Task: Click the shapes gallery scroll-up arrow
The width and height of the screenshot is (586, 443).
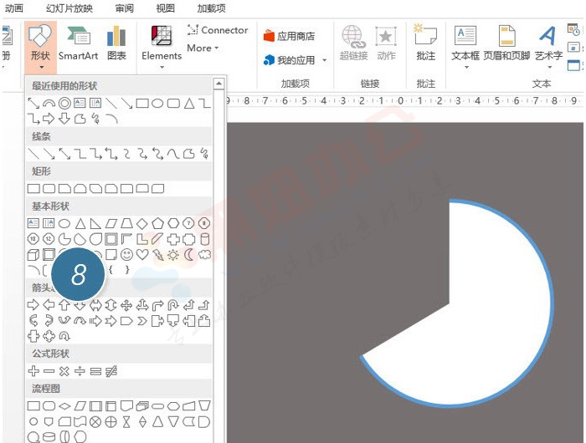Action: [218, 84]
